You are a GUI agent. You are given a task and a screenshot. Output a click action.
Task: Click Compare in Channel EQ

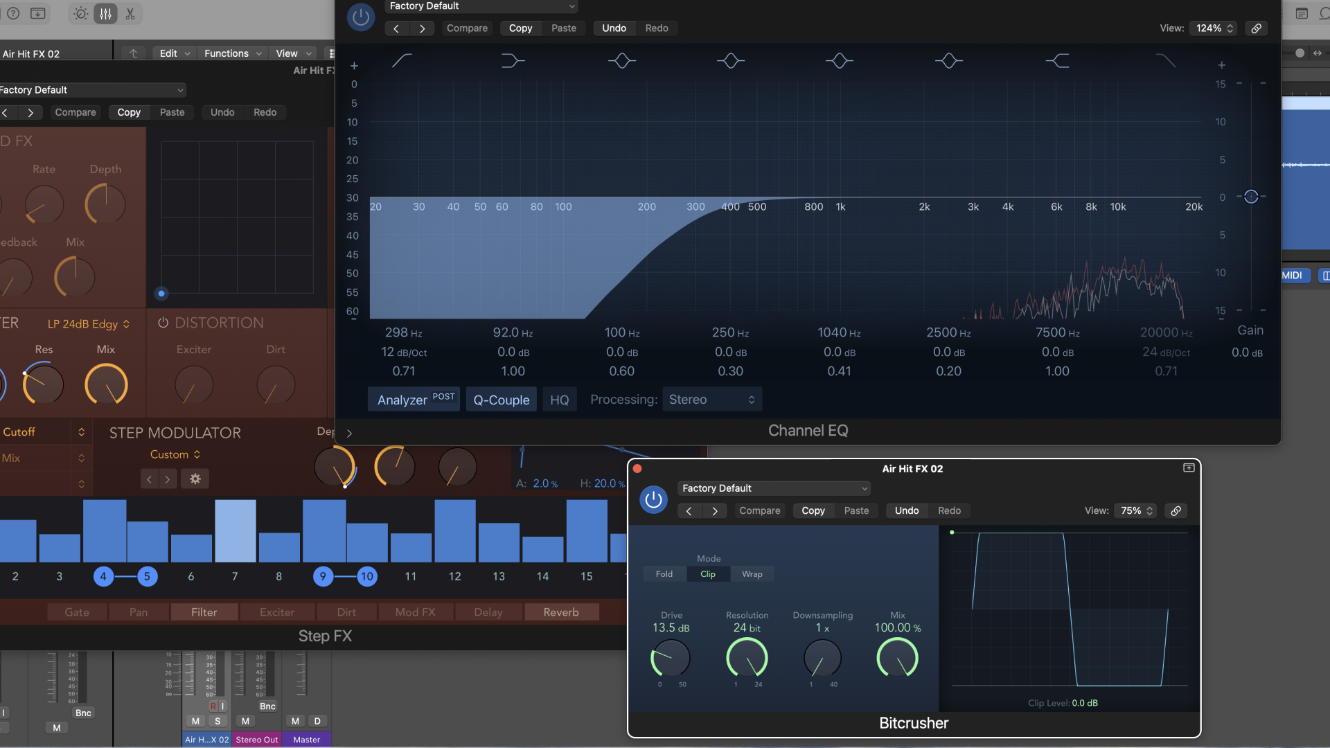click(x=467, y=28)
